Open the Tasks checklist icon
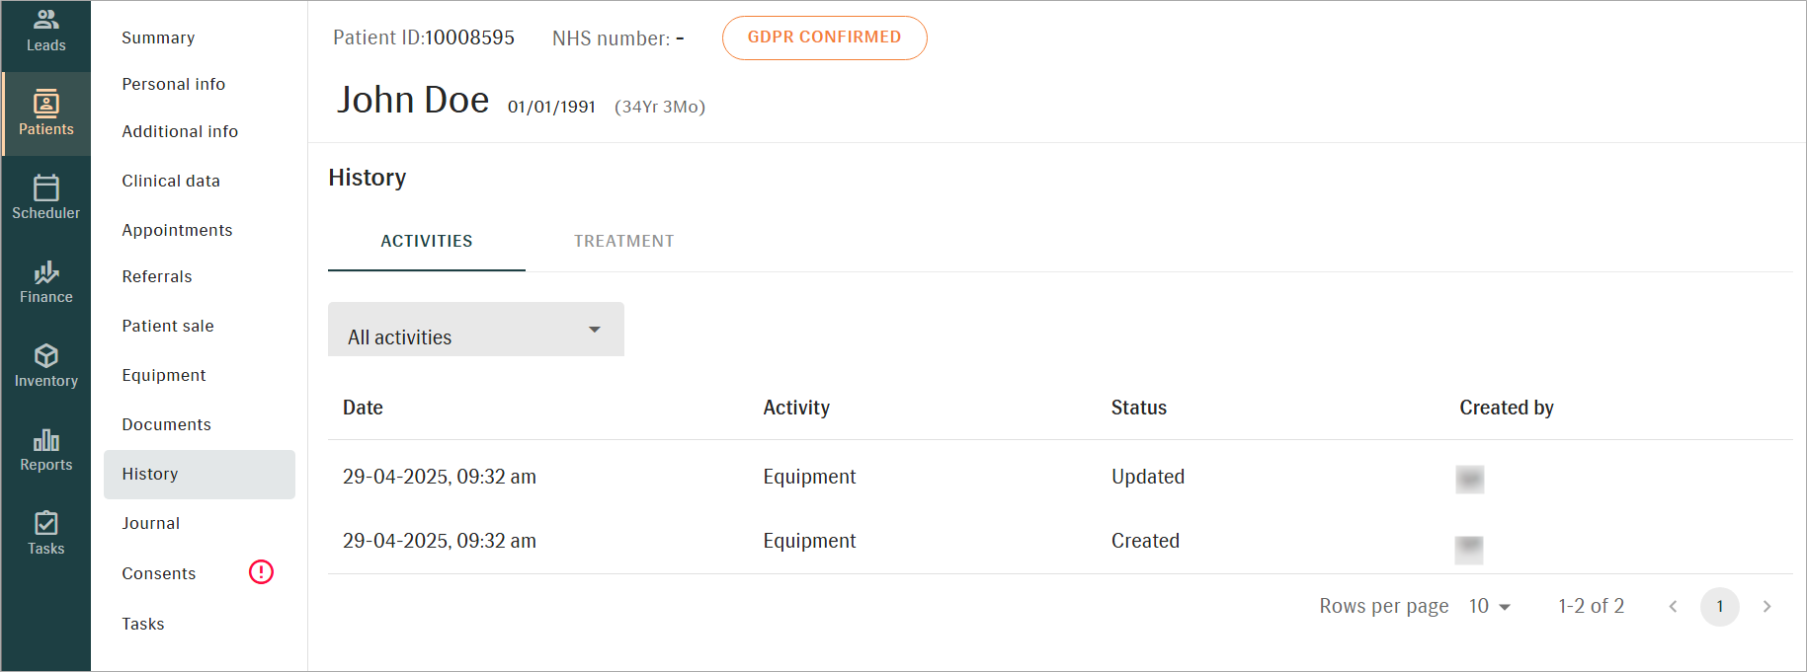1807x672 pixels. coord(45,523)
